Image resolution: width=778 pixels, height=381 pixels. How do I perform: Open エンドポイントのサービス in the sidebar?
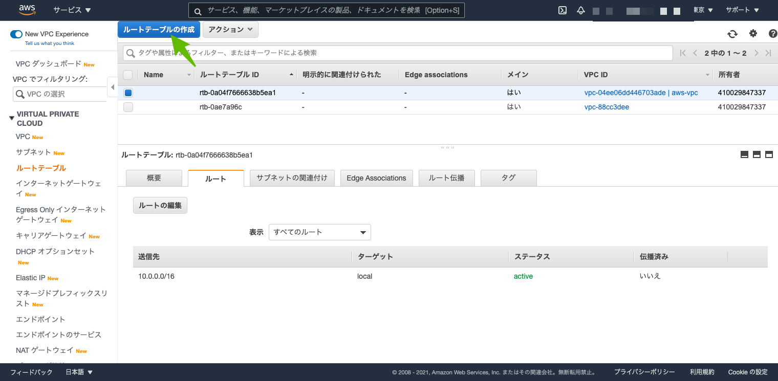point(59,335)
